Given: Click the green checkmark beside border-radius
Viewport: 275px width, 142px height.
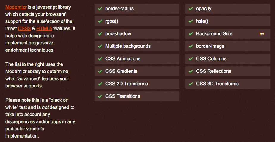Looking at the screenshot, I should [x=100, y=9].
